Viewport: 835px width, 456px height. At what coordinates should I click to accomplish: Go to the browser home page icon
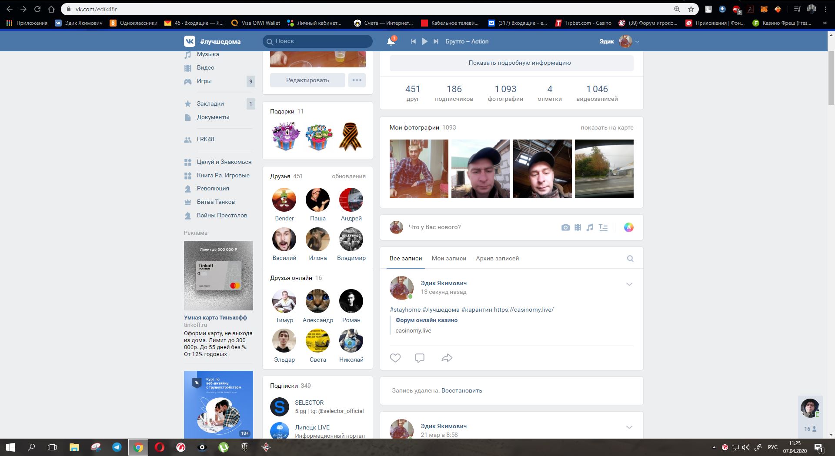pyautogui.click(x=51, y=9)
